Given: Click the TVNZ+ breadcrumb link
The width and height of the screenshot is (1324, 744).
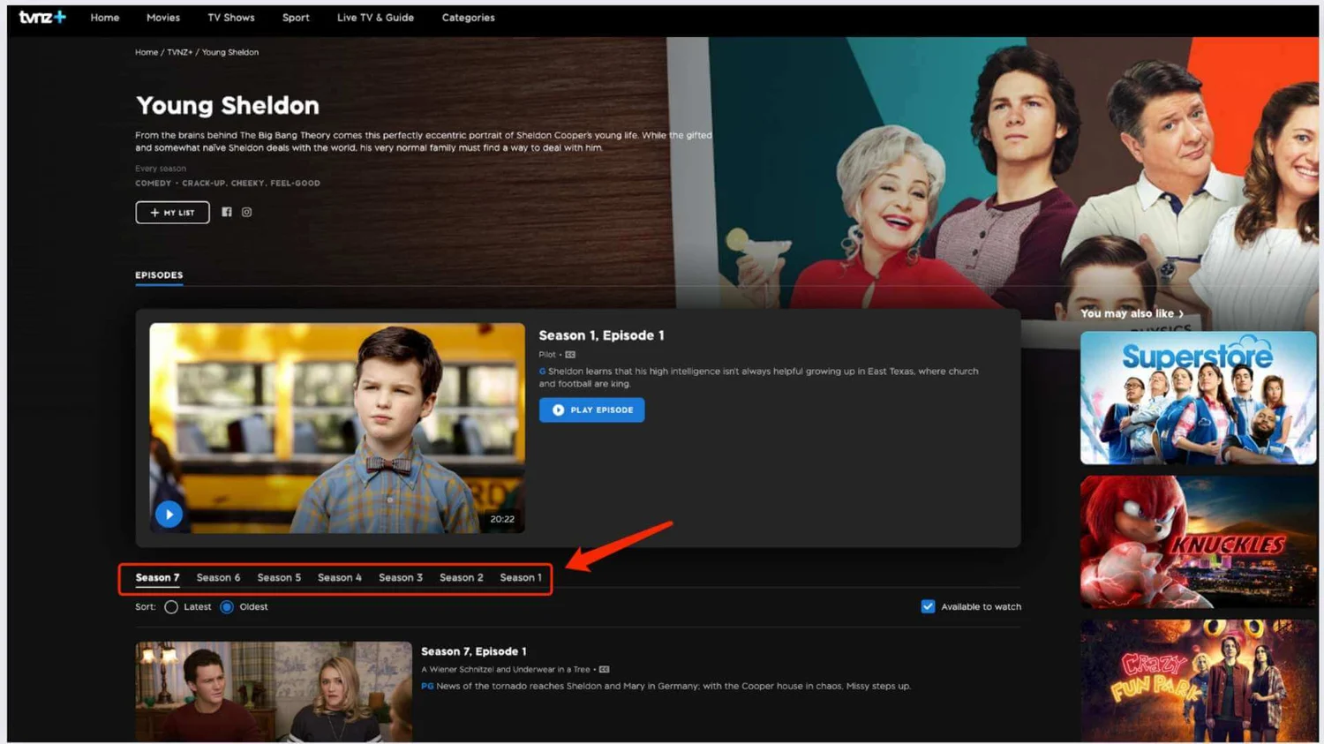Looking at the screenshot, I should pos(179,52).
